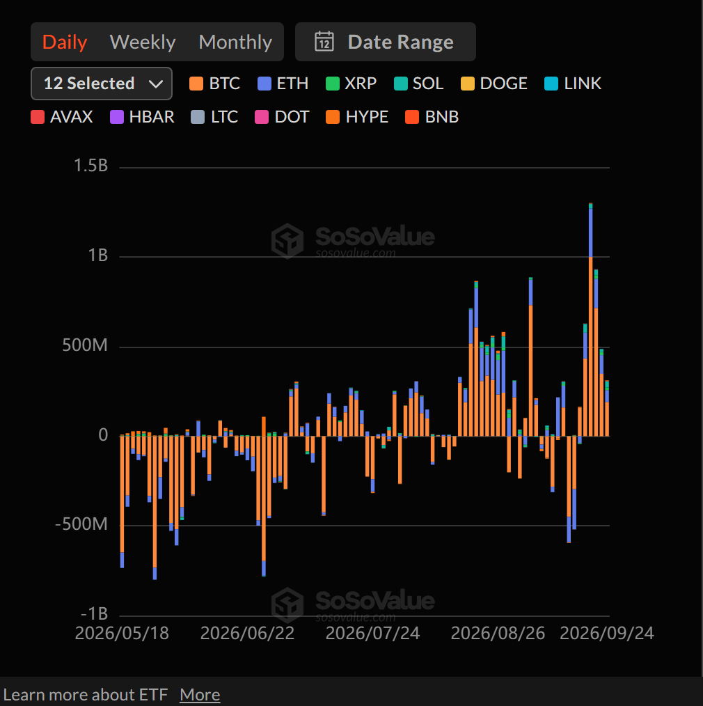Click the calendar icon beside Date Range
This screenshot has width=703, height=706.
(324, 42)
